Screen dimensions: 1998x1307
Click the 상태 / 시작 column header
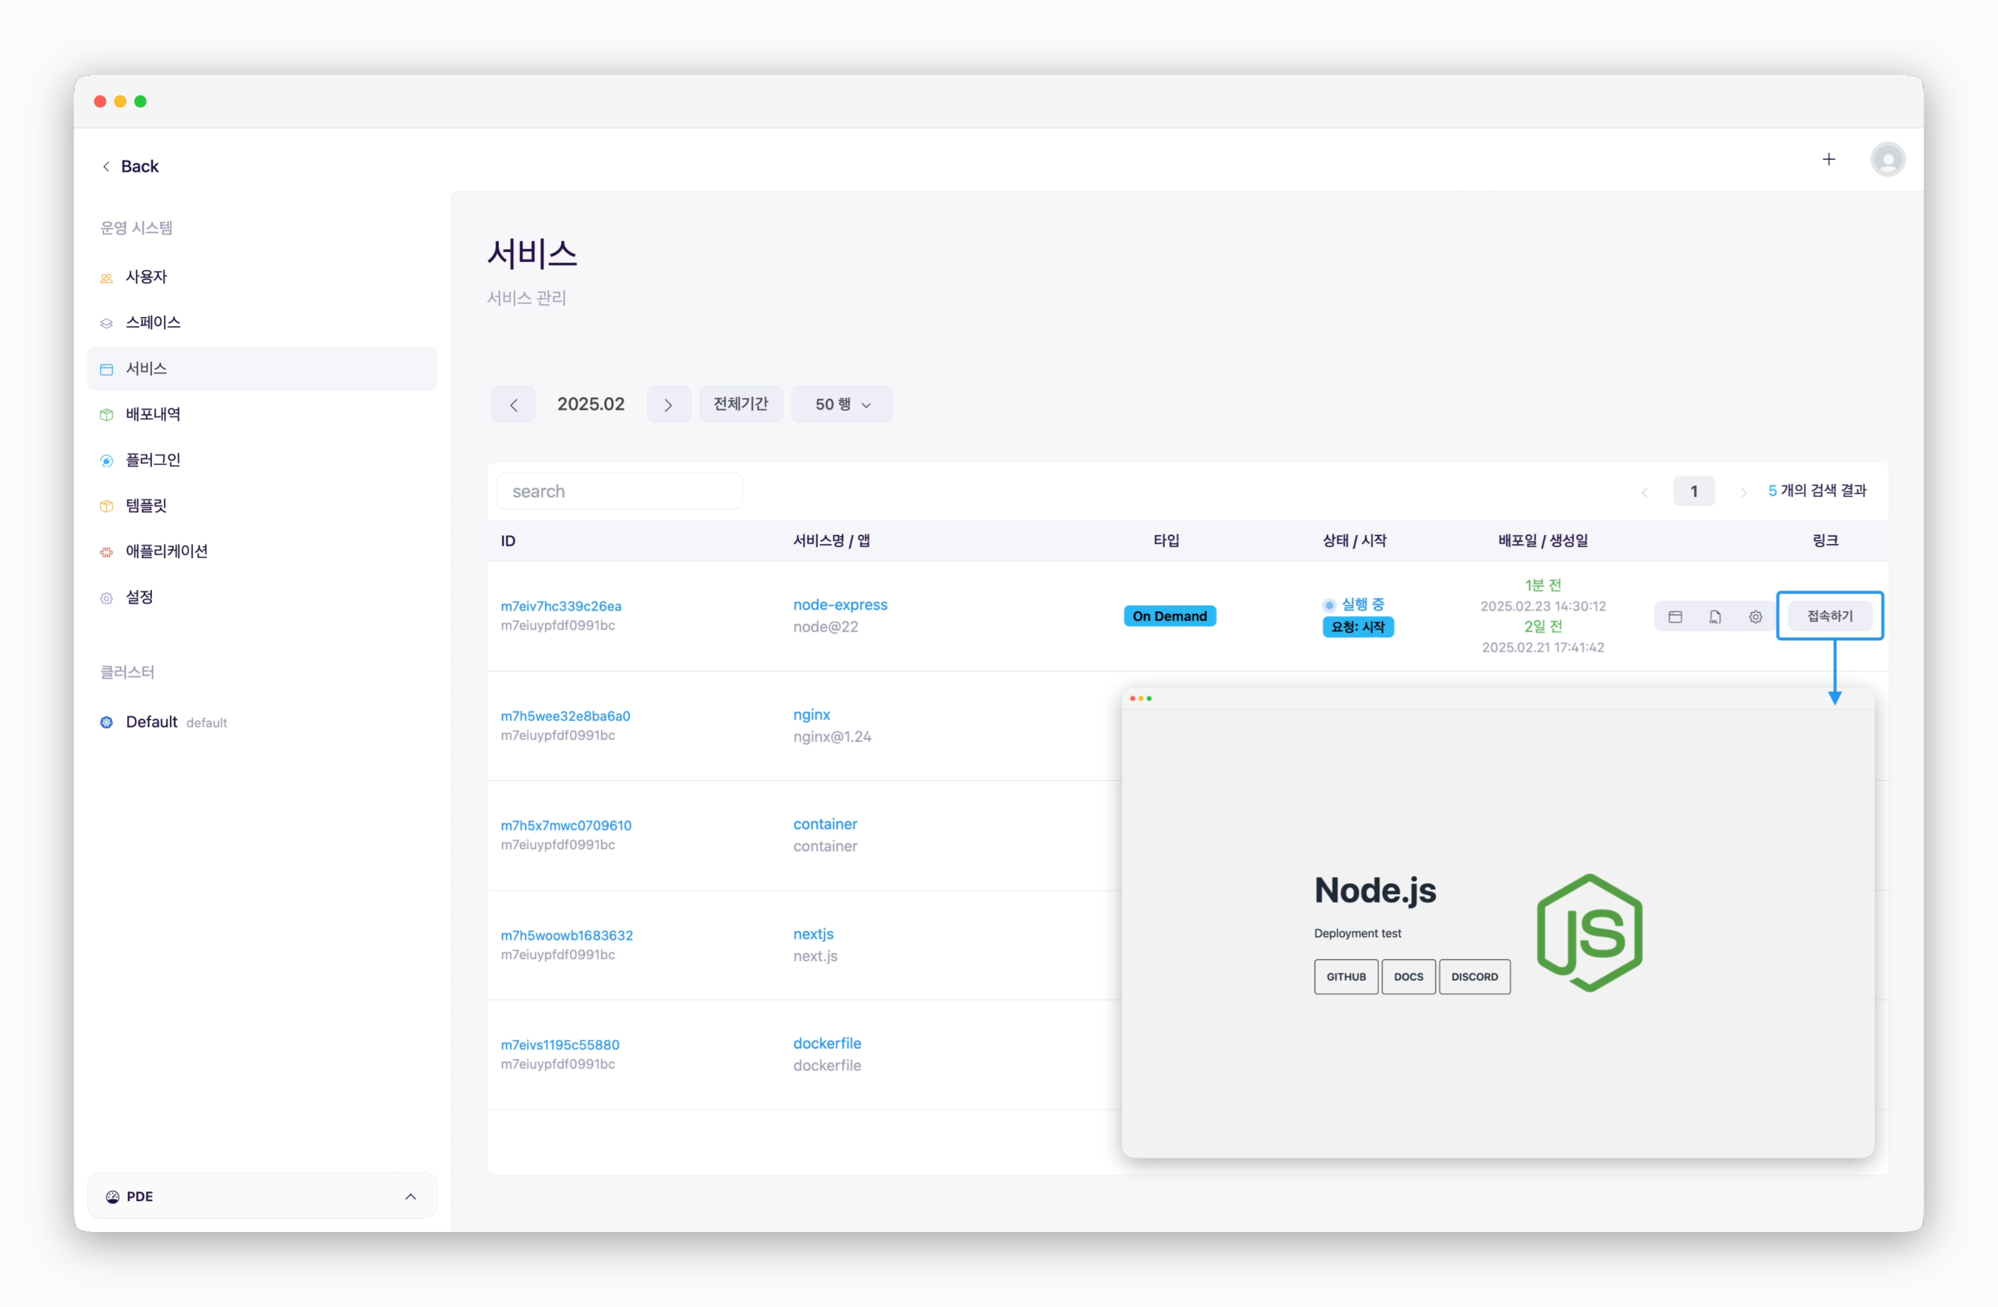(1354, 540)
